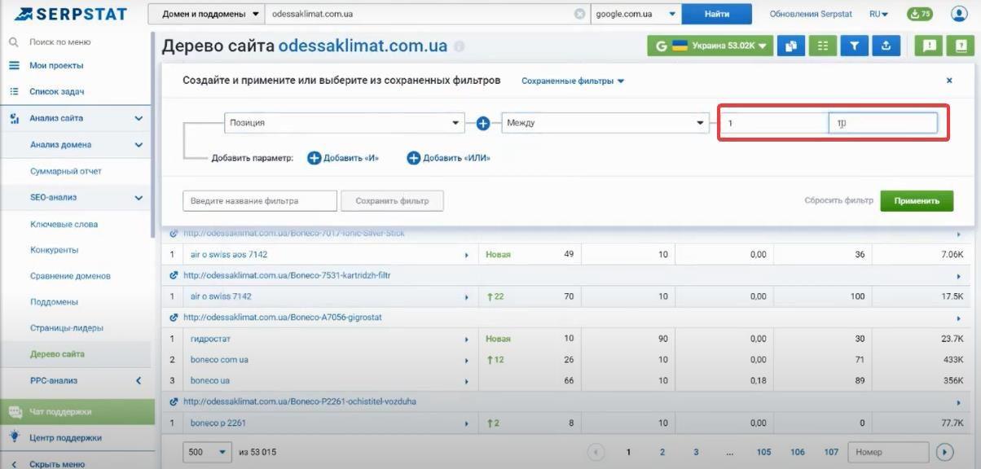Go to page 107 in pagination

point(831,452)
